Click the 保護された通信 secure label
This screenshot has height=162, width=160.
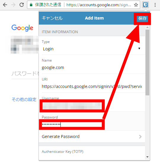pyautogui.click(x=48, y=5)
